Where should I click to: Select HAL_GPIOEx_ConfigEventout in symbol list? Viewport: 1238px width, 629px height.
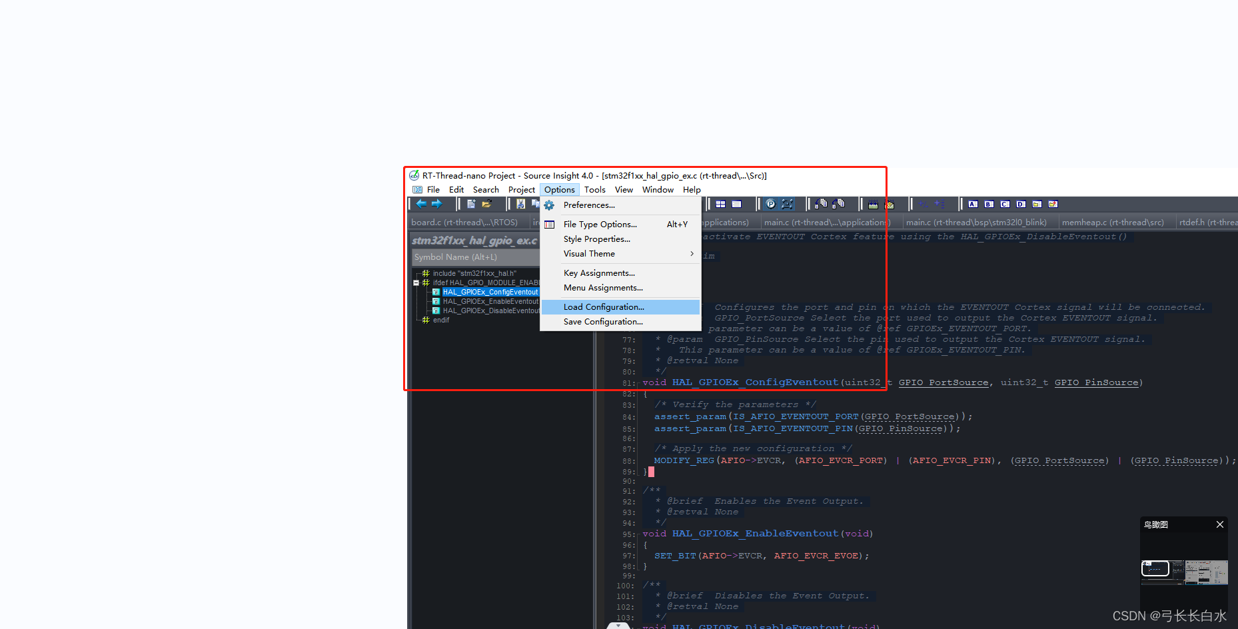pyautogui.click(x=490, y=293)
